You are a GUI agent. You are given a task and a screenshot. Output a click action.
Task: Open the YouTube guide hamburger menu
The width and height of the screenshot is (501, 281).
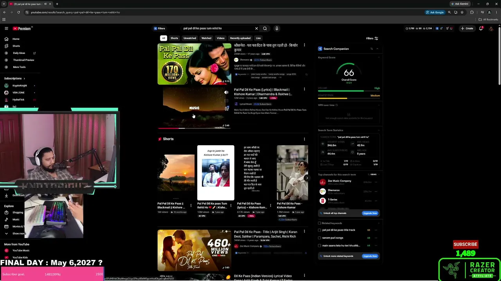6,28
